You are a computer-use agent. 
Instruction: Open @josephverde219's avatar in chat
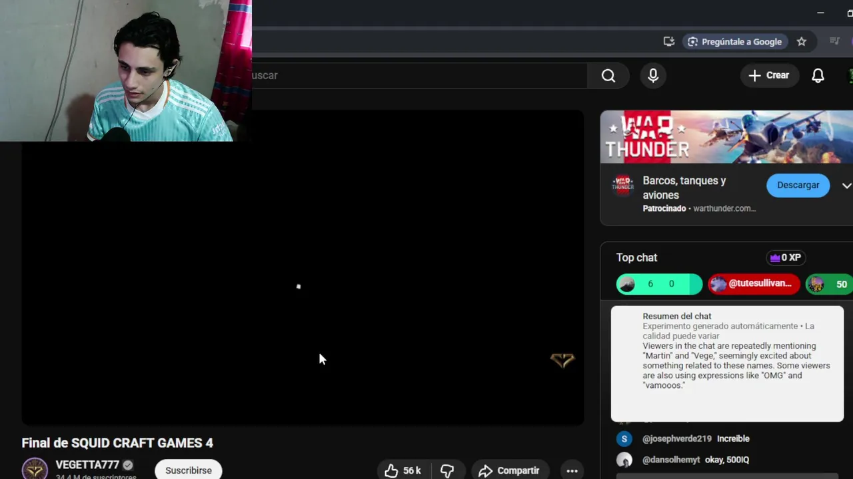[624, 438]
